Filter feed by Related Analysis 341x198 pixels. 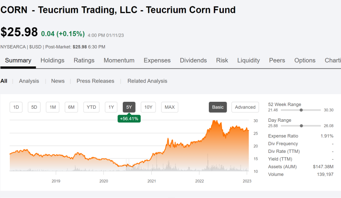[x=147, y=81]
